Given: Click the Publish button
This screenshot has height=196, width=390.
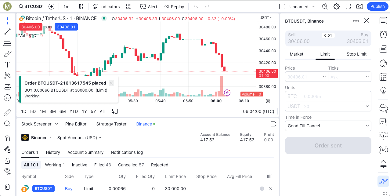Looking at the screenshot, I should [x=377, y=6].
